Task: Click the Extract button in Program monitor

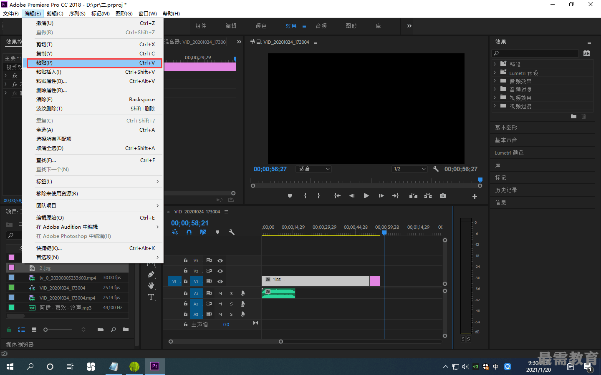Action: [x=428, y=196]
